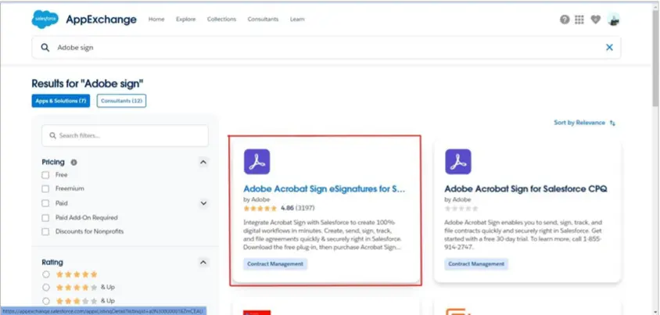Tick the Discounts for Nonprofits checkbox
This screenshot has width=660, height=315.
[x=45, y=232]
